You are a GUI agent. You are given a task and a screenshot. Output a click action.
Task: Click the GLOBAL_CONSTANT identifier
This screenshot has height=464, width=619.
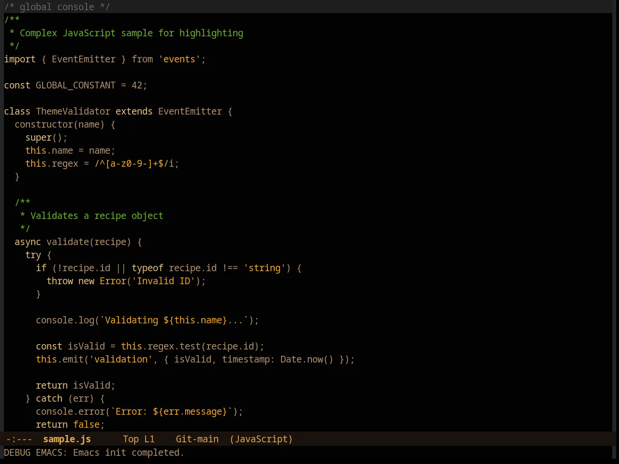tap(75, 85)
